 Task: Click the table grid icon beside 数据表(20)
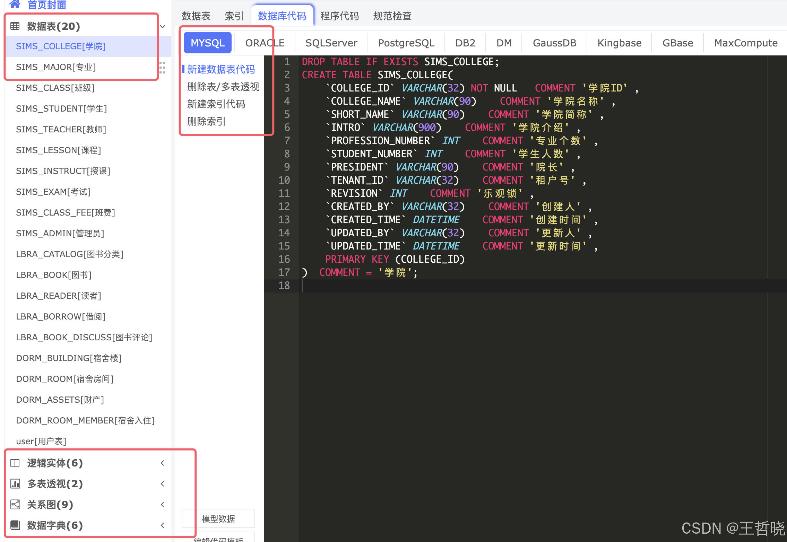[15, 26]
